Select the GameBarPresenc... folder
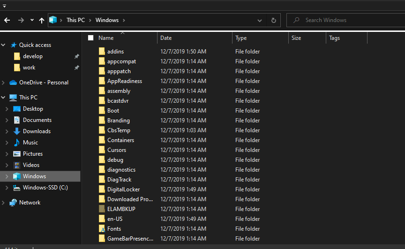The width and height of the screenshot is (405, 249). tap(130, 239)
